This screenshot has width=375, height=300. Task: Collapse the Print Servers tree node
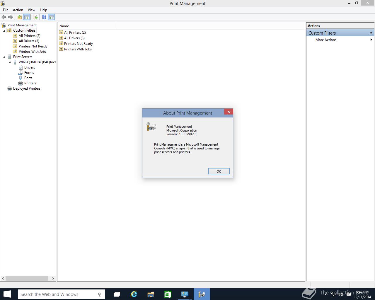click(x=4, y=57)
